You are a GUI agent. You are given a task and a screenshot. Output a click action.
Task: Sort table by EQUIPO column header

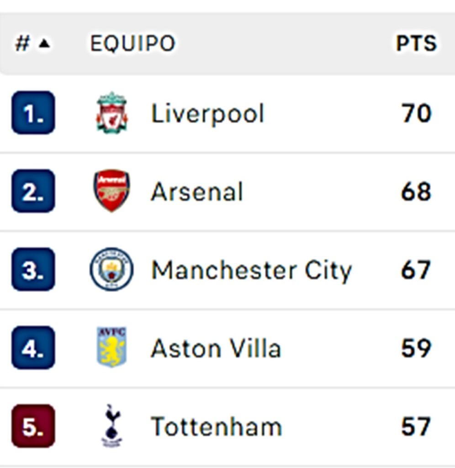click(x=133, y=43)
